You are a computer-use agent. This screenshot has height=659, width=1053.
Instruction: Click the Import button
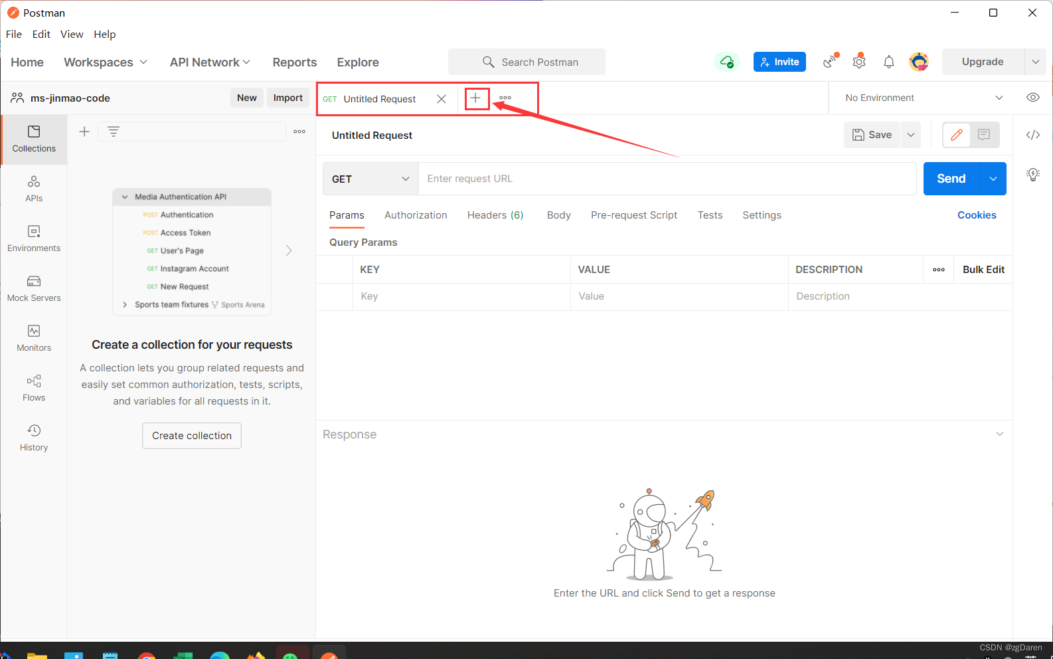click(x=288, y=98)
